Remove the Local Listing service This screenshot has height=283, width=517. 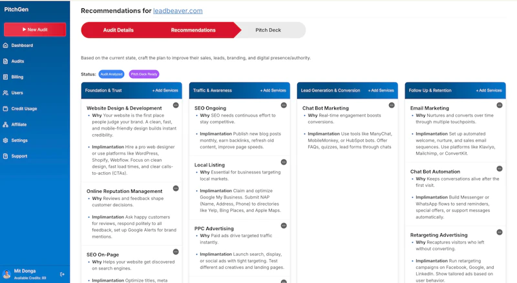point(284,162)
